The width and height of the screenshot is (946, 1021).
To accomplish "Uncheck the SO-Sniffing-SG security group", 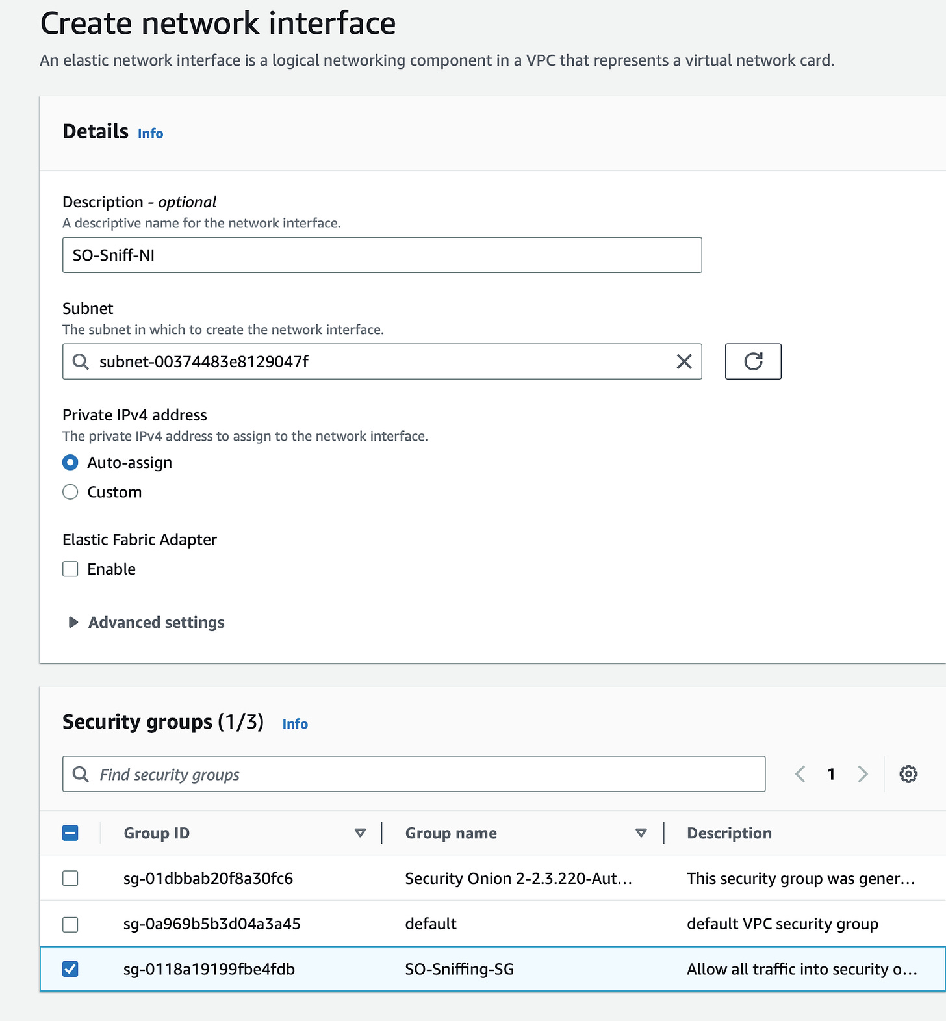I will (70, 969).
